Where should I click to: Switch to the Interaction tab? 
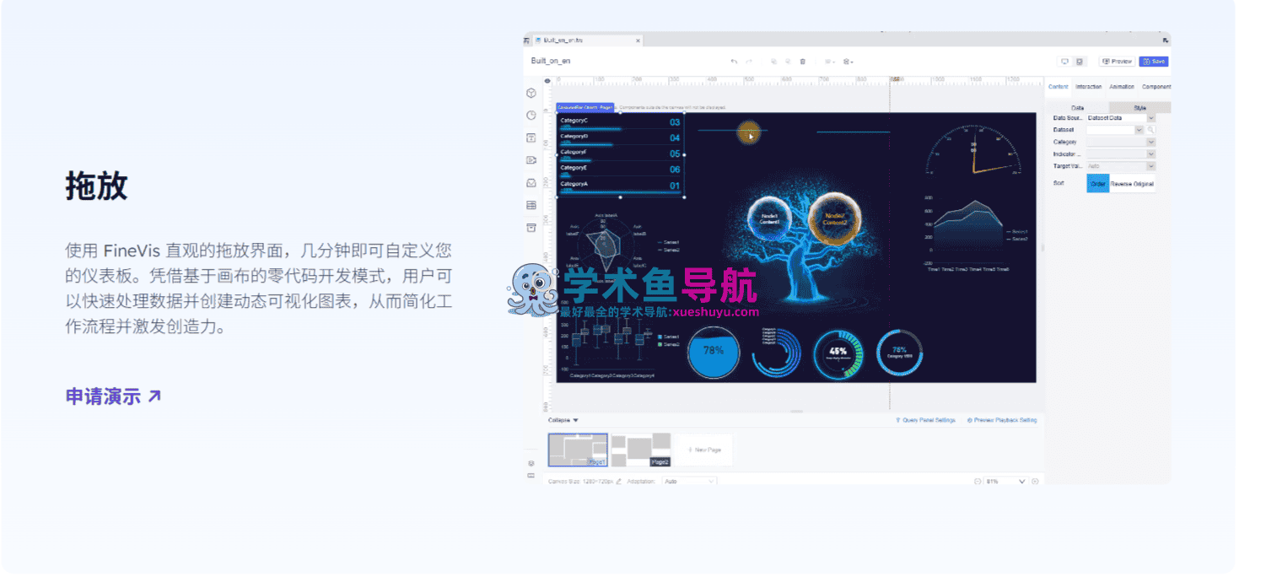[x=1088, y=87]
